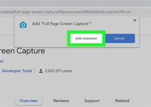Open the Support tab
This screenshot has width=151, height=107.
[x=92, y=101]
